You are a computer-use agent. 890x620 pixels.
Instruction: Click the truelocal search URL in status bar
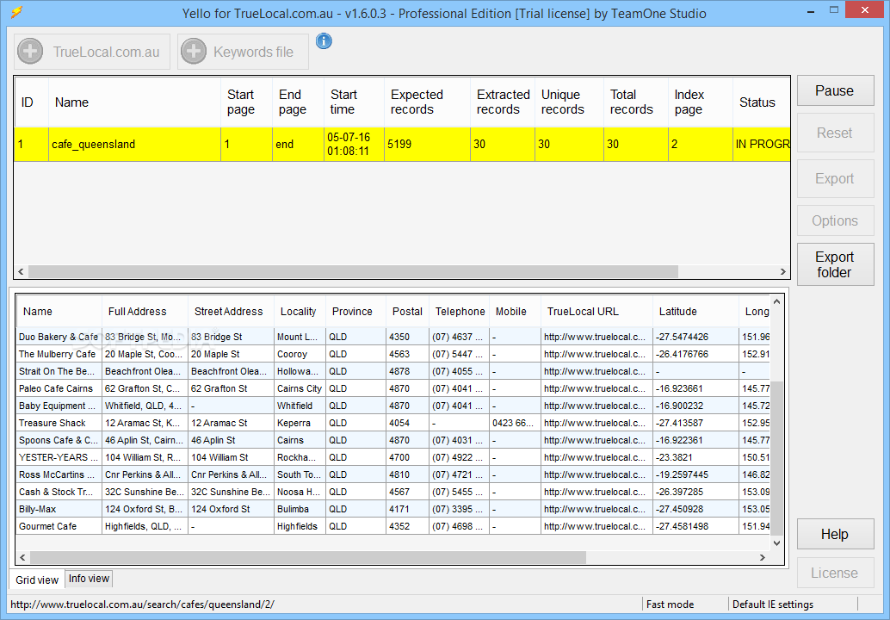142,604
